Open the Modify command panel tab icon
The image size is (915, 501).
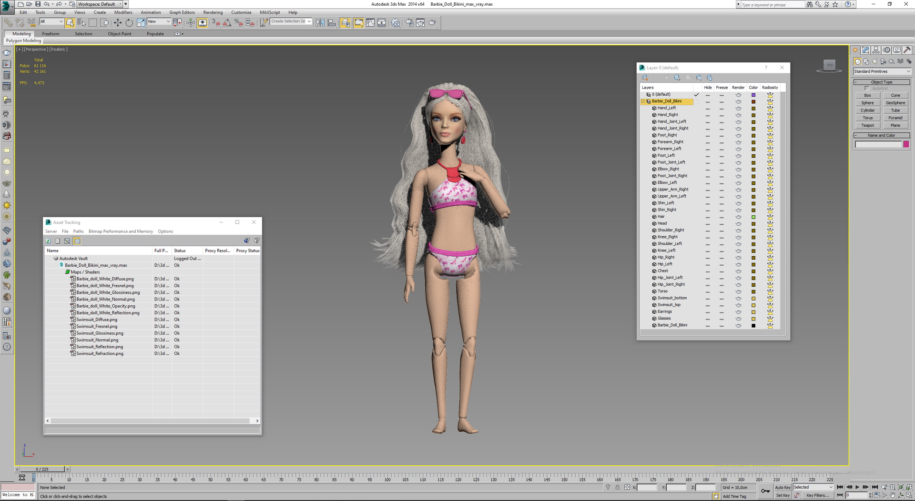pyautogui.click(x=866, y=50)
